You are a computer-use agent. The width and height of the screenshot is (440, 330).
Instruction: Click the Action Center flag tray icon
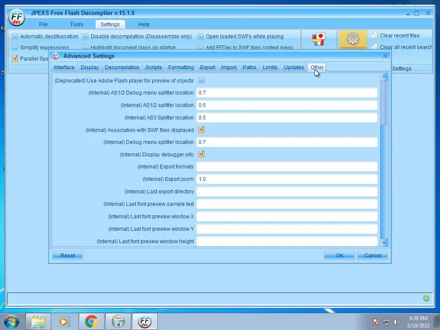tap(376, 321)
